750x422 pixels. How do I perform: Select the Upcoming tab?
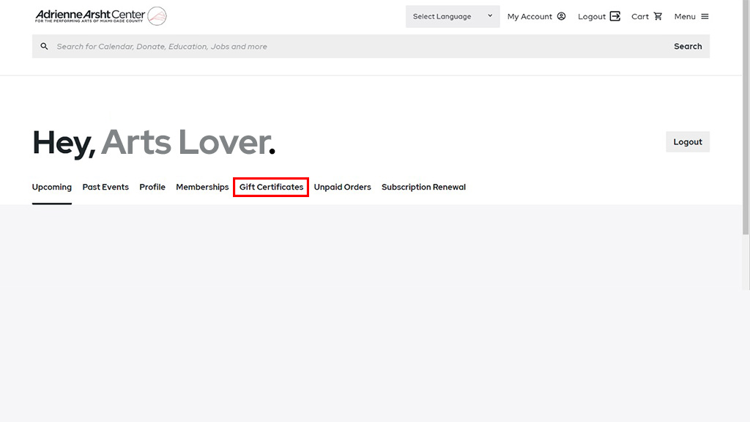[x=52, y=187]
